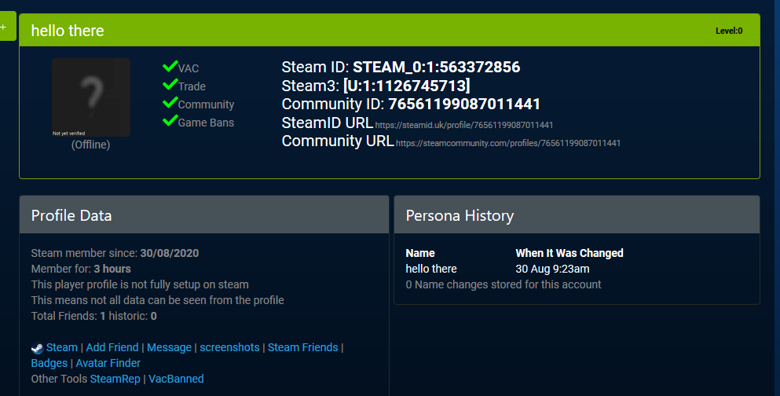
Task: Click the '30 Aug 9:23am' change date
Action: point(553,269)
